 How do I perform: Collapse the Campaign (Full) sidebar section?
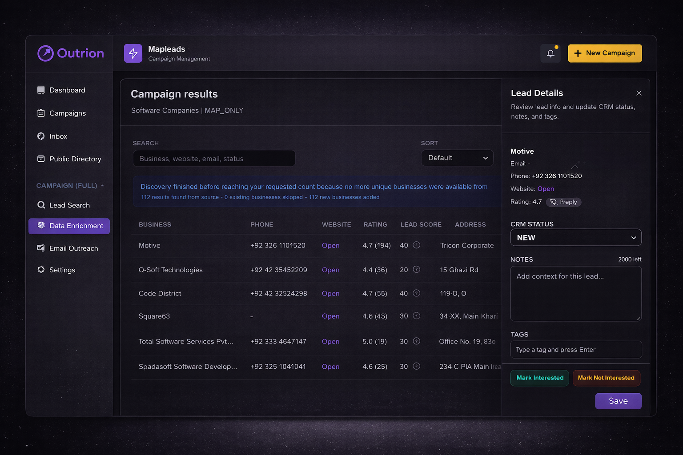102,186
